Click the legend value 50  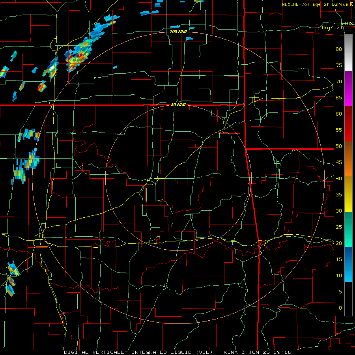(339, 146)
